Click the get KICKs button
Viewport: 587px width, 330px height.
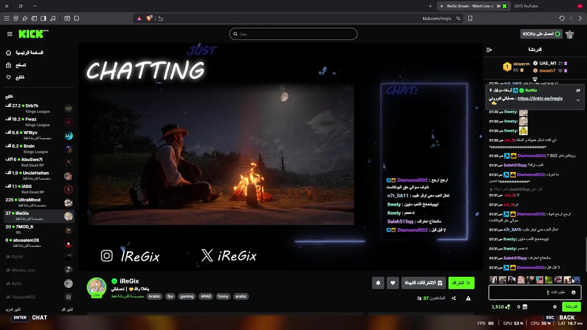point(542,34)
